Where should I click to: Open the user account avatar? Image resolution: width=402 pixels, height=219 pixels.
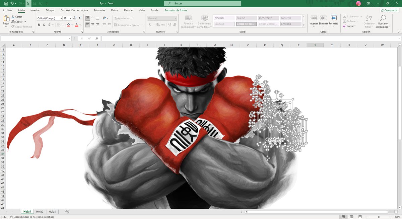(x=358, y=3)
